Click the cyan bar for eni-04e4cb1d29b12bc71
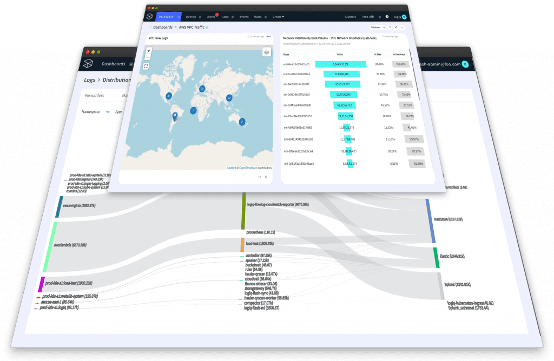This screenshot has height=361, width=554. point(341,64)
